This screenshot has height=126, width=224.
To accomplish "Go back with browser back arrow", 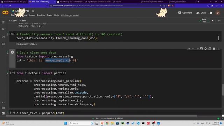I will point(2,6).
